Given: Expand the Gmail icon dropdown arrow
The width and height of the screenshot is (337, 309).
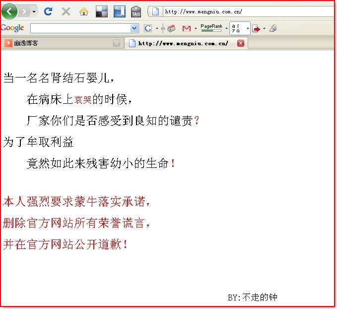Looking at the screenshot, I should click(196, 28).
